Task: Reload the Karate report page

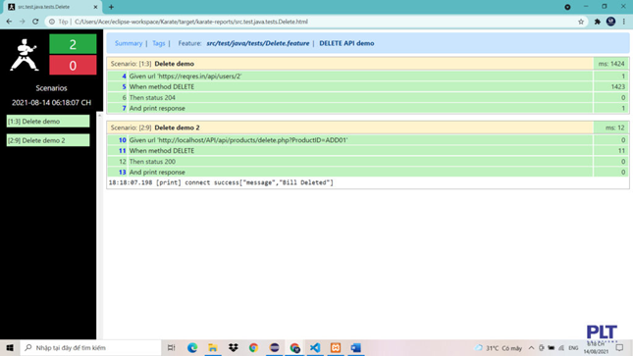Action: [x=35, y=22]
